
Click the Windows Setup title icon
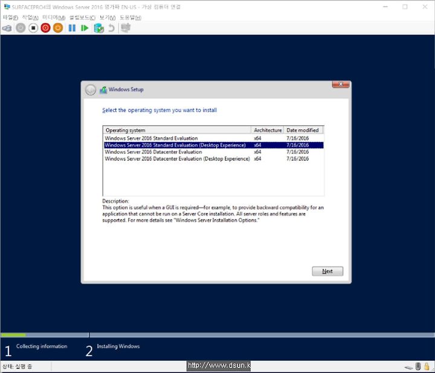[x=103, y=89]
